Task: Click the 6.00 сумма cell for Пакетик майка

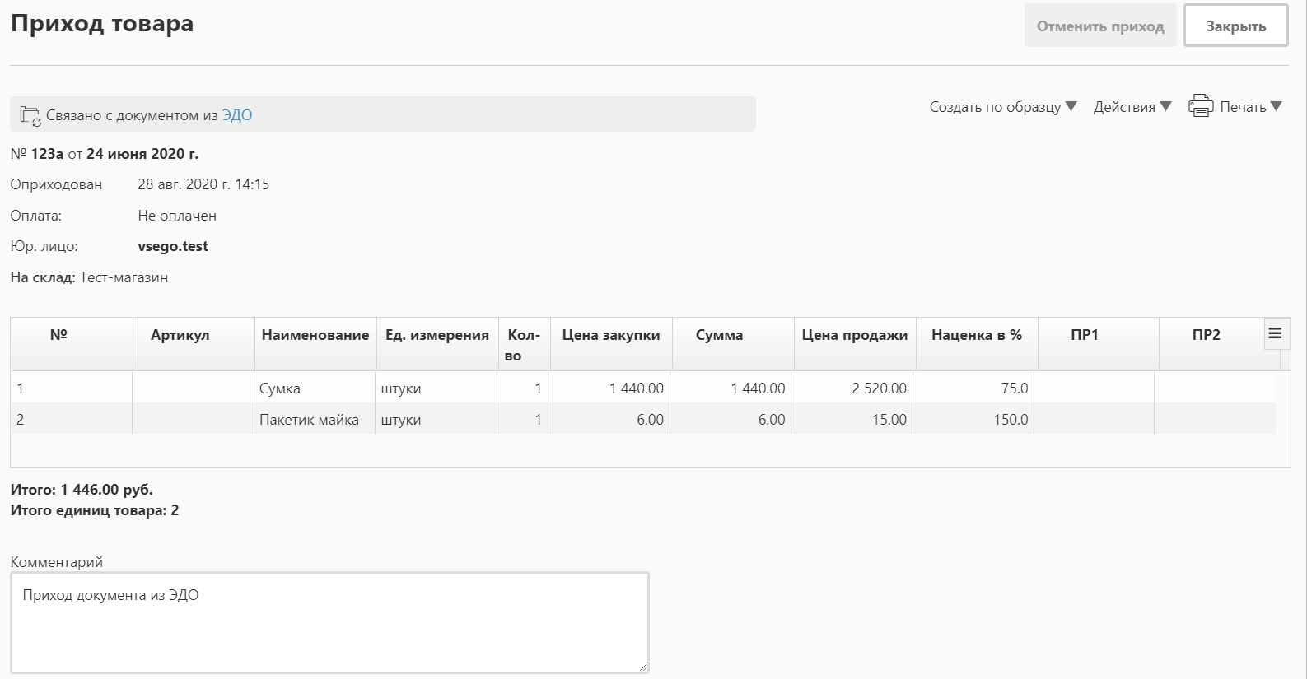Action: [731, 419]
